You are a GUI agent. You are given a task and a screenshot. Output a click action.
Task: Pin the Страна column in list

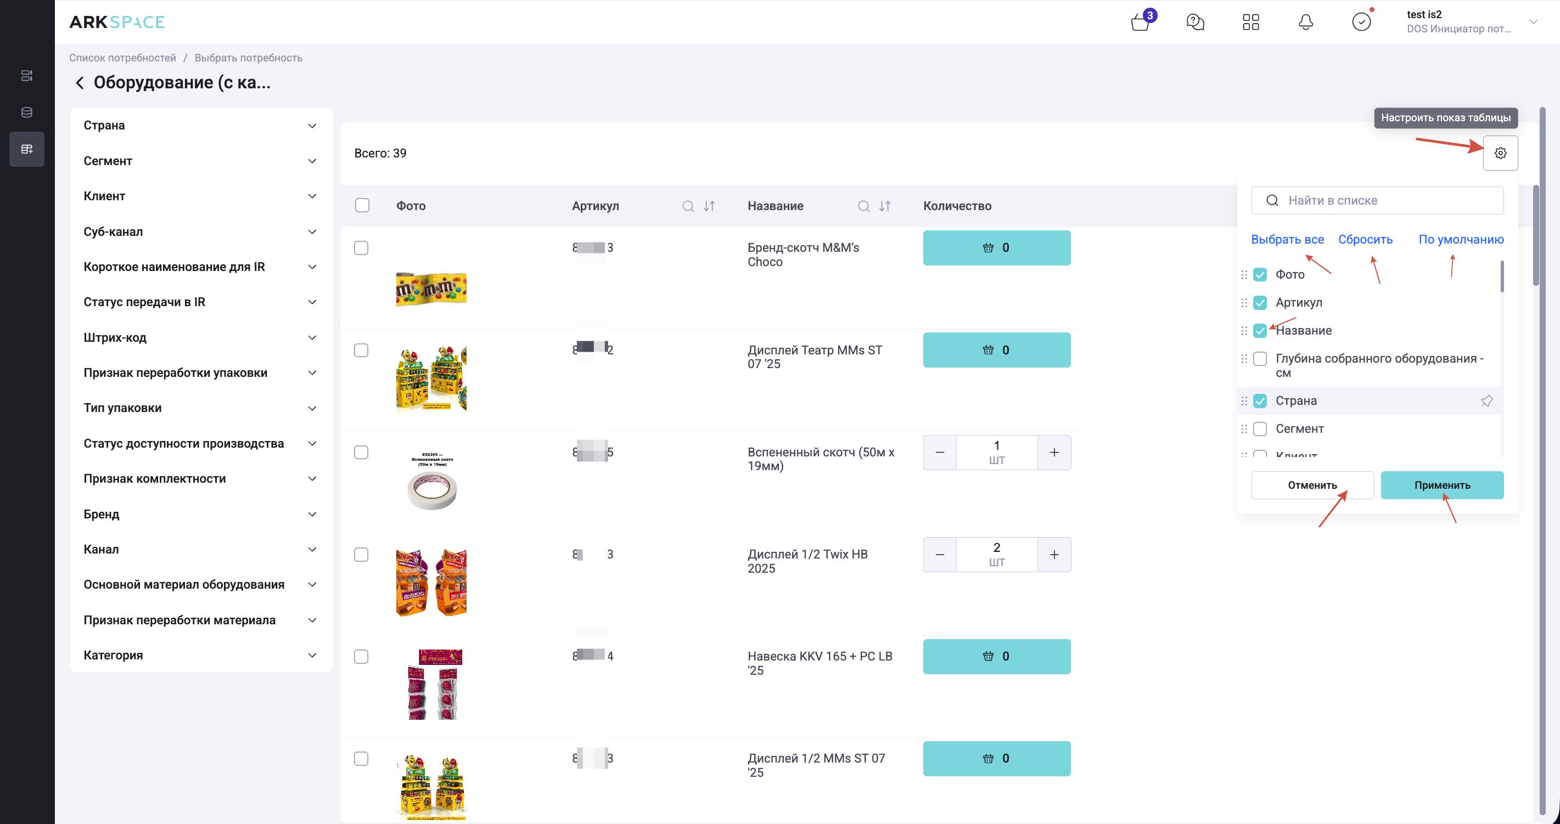(x=1486, y=401)
